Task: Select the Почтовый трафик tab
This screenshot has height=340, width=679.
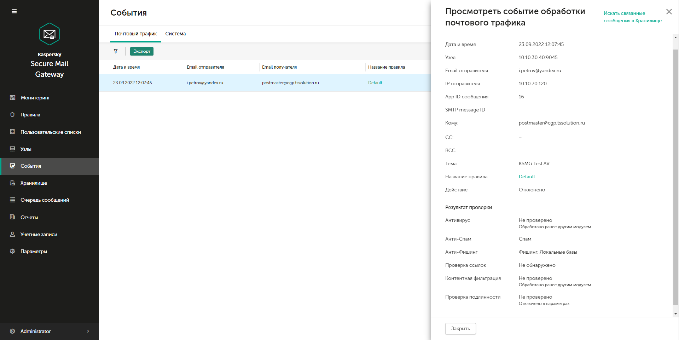Action: pyautogui.click(x=135, y=34)
